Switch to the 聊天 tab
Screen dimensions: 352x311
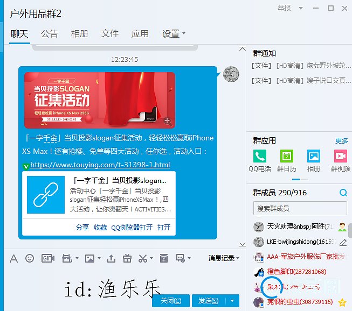19,34
